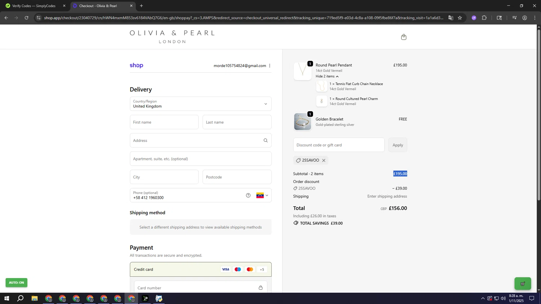This screenshot has height=304, width=541.
Task: Click the green cart floating button
Action: pyautogui.click(x=523, y=283)
